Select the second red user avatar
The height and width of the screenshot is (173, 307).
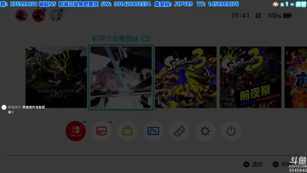point(39,15)
